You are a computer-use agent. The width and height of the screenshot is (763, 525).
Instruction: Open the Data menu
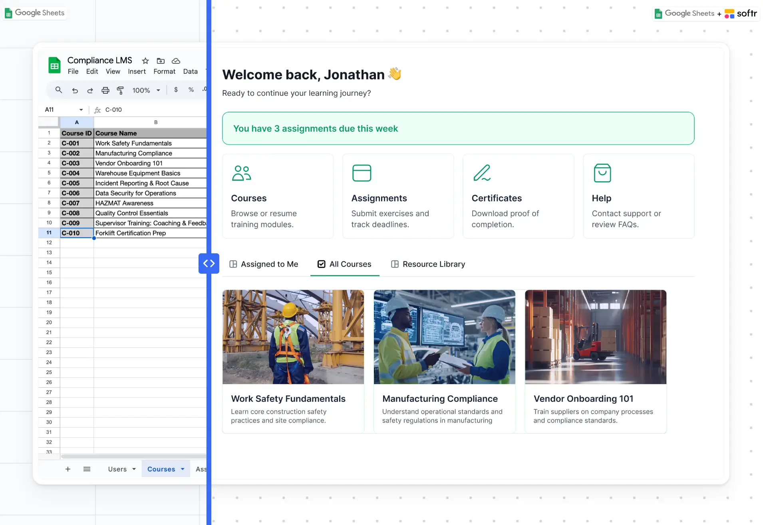tap(190, 71)
